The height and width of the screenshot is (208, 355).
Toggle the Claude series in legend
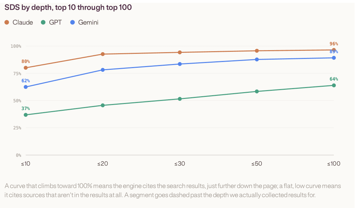coord(19,22)
